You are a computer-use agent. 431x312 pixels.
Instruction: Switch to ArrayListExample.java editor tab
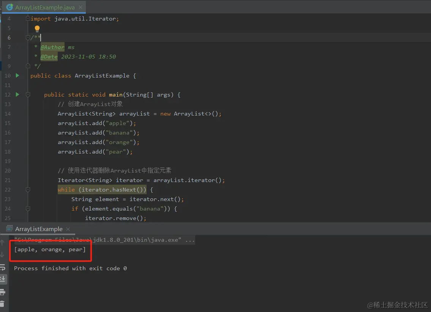45,8
